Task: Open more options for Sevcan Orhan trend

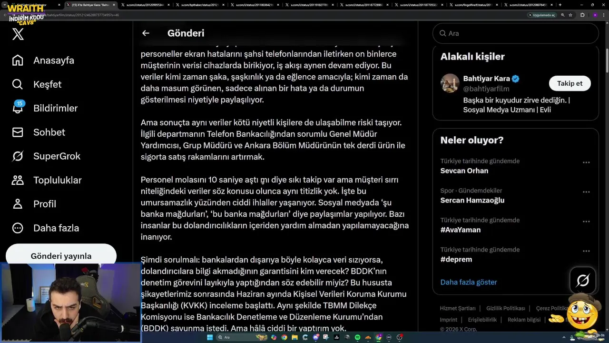Action: tap(586, 162)
